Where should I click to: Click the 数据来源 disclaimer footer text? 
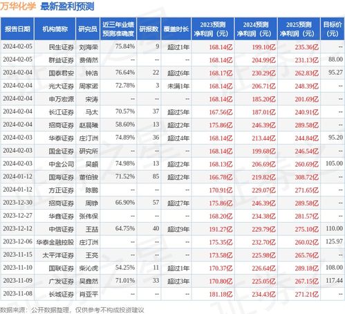click(x=72, y=310)
